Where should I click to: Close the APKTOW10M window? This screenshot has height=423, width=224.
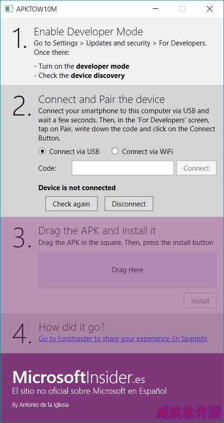210,9
